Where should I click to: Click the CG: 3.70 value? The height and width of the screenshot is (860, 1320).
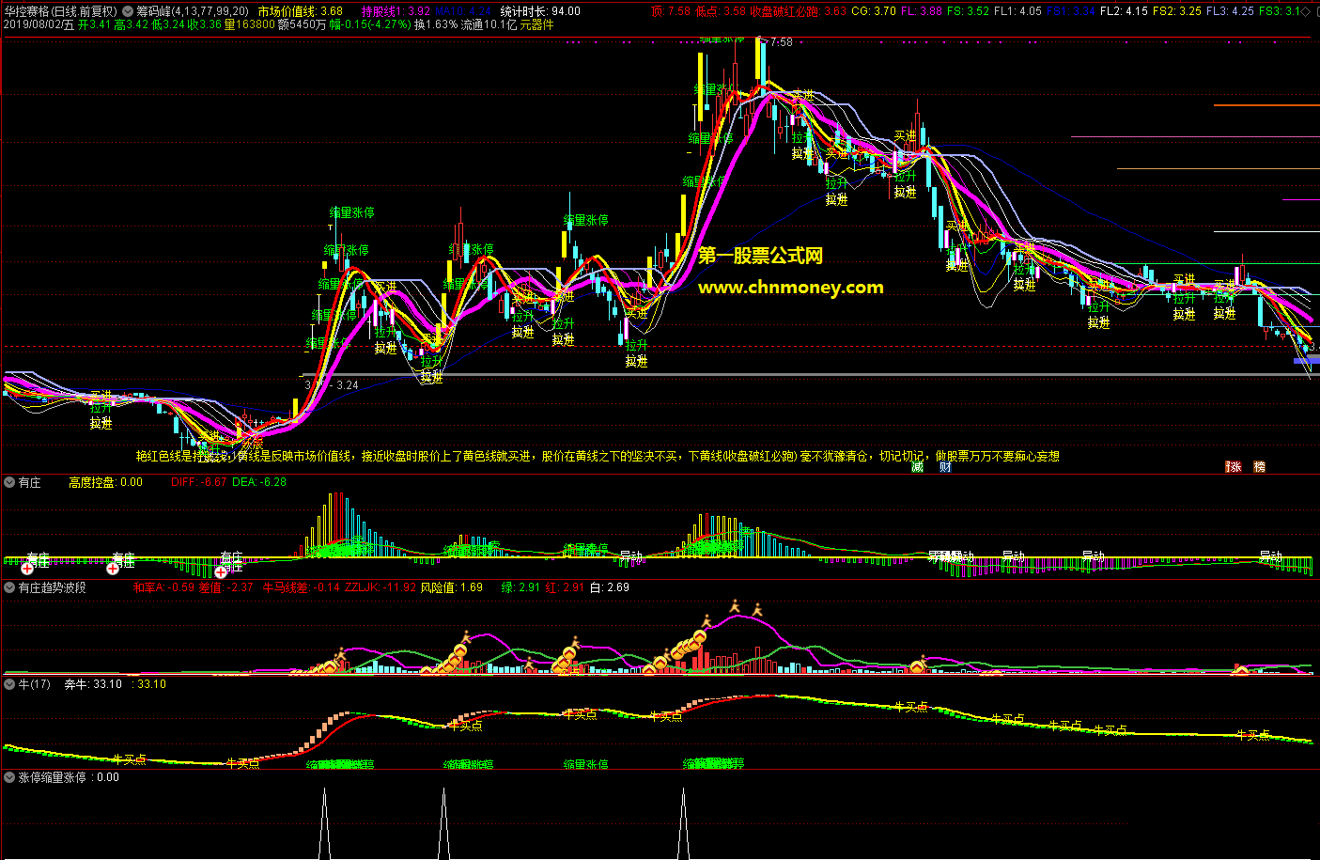tap(873, 11)
